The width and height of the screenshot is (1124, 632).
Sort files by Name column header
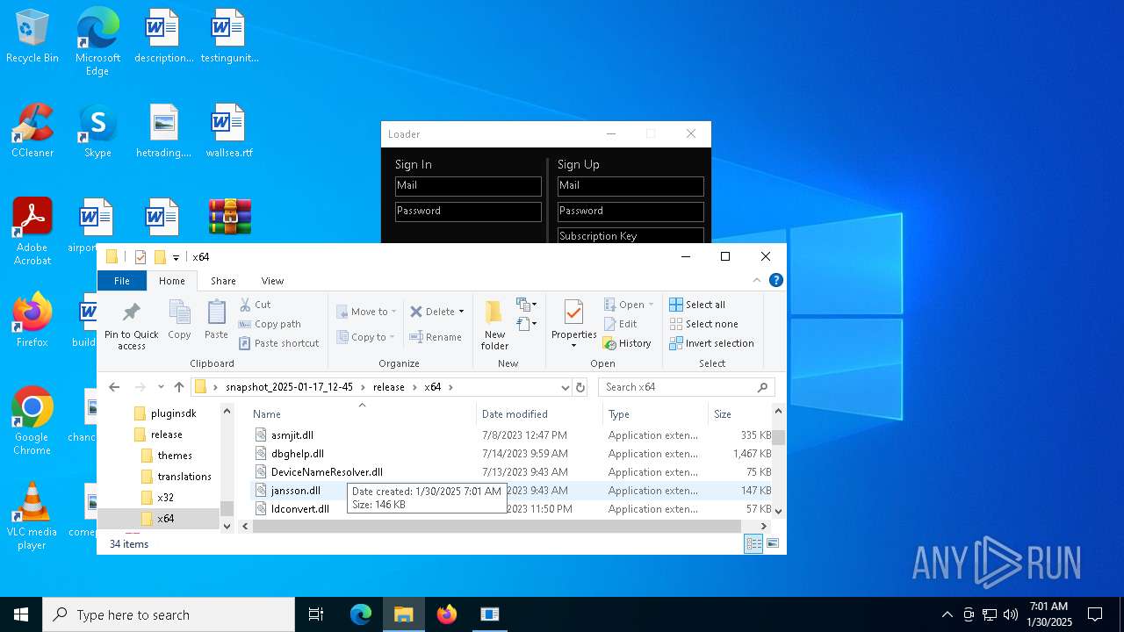[361, 414]
